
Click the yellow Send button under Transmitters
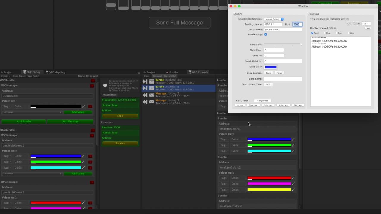(x=120, y=116)
